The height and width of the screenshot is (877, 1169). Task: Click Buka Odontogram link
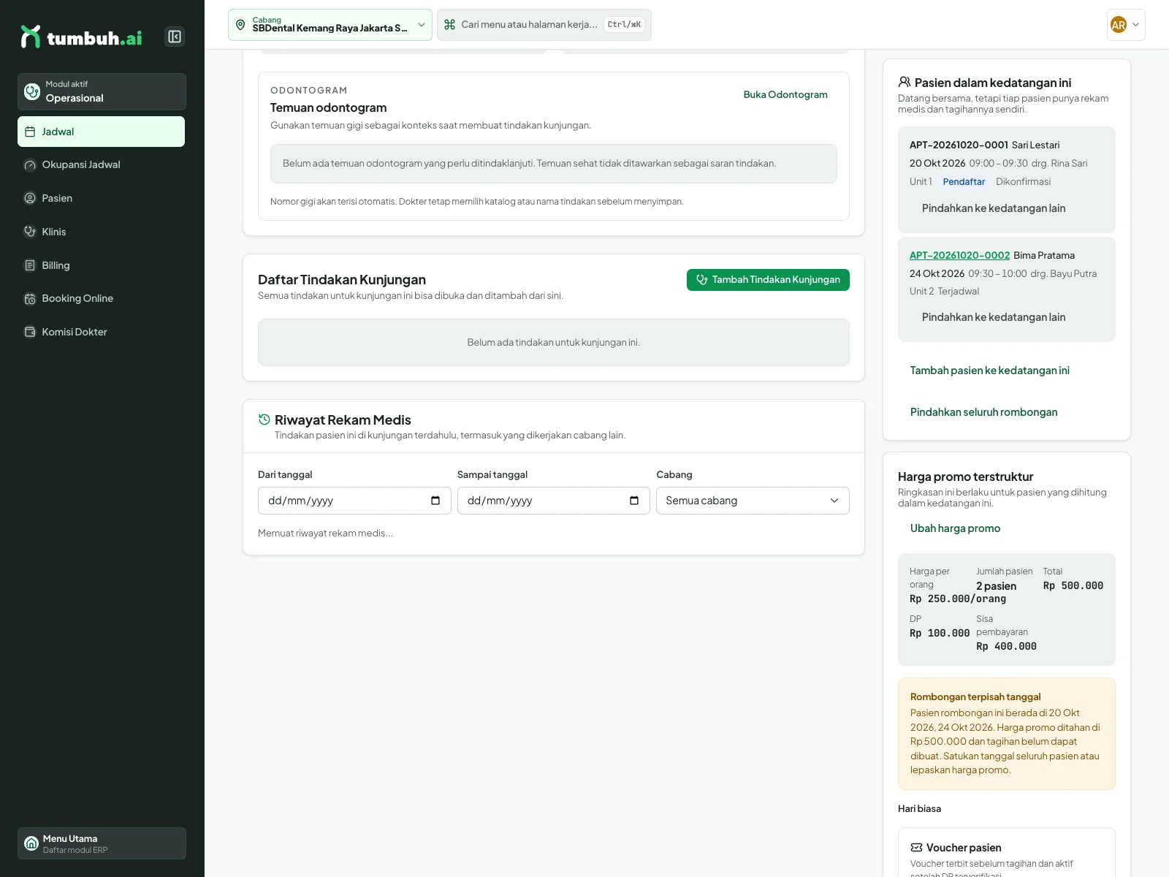point(785,94)
